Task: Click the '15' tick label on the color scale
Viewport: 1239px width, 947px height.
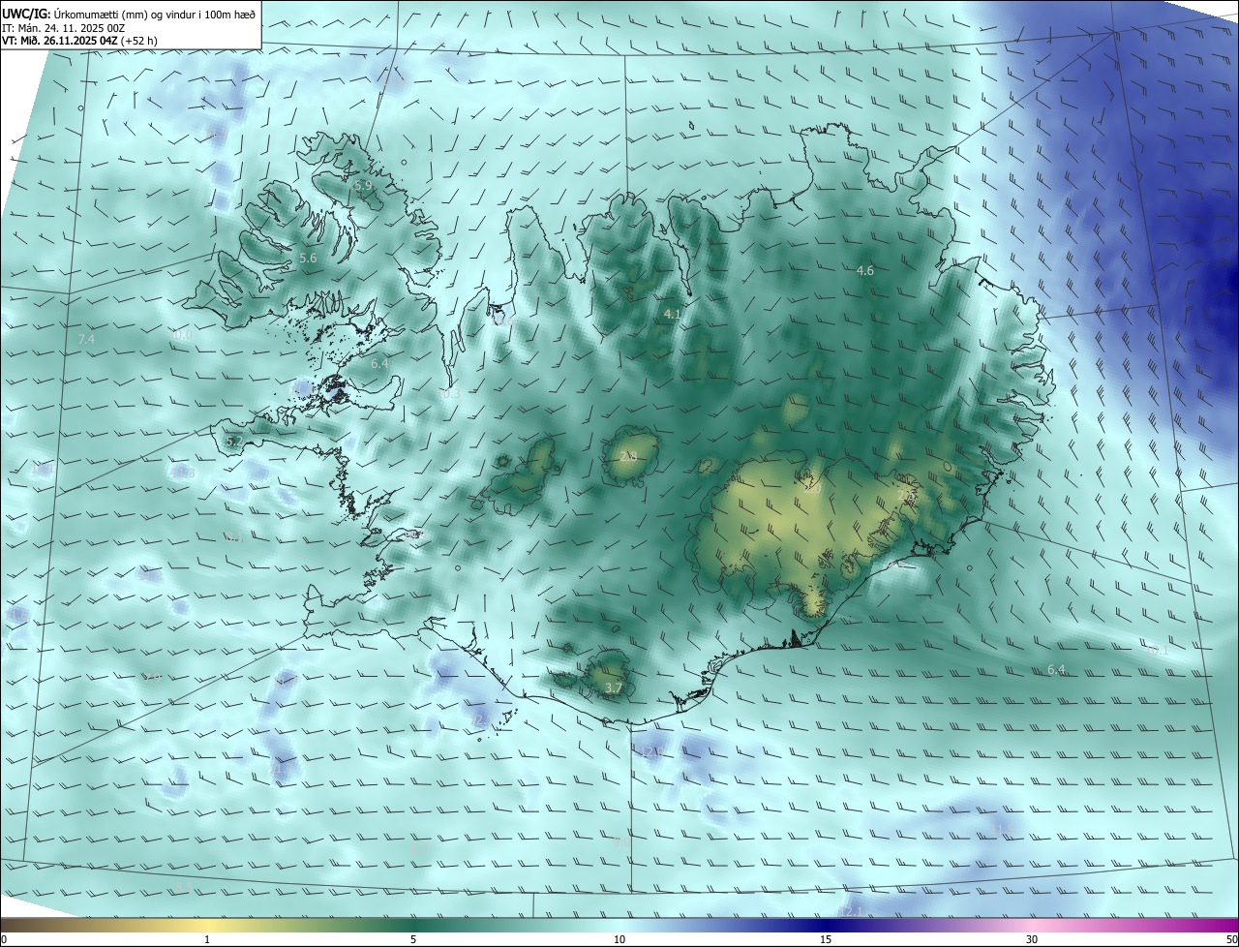Action: (x=826, y=939)
